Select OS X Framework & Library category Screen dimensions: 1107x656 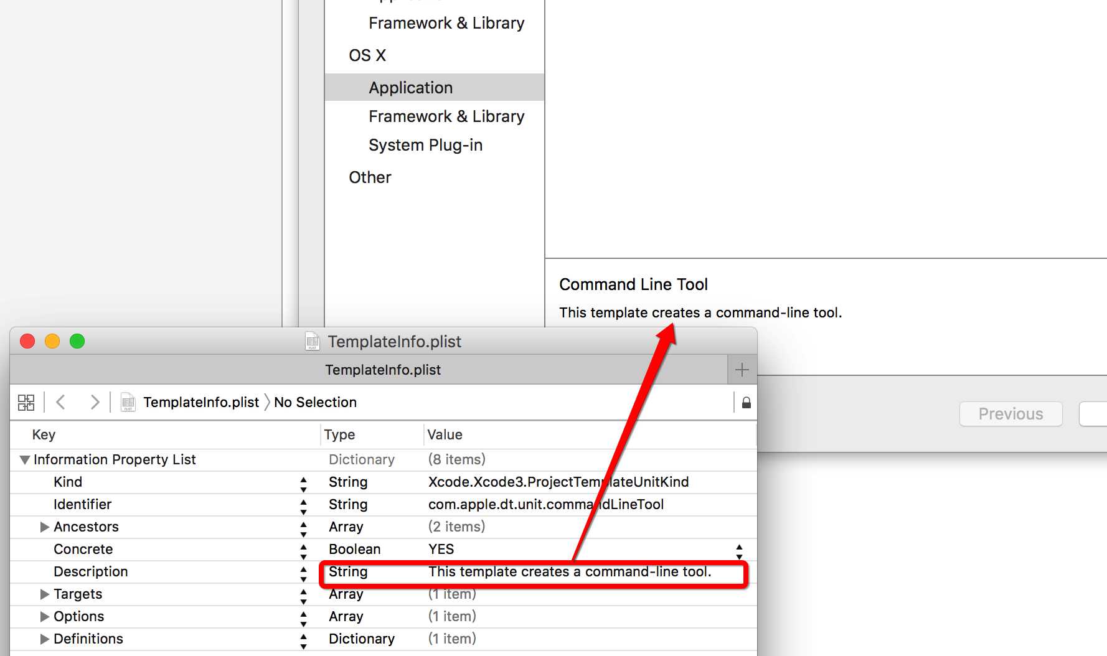446,116
